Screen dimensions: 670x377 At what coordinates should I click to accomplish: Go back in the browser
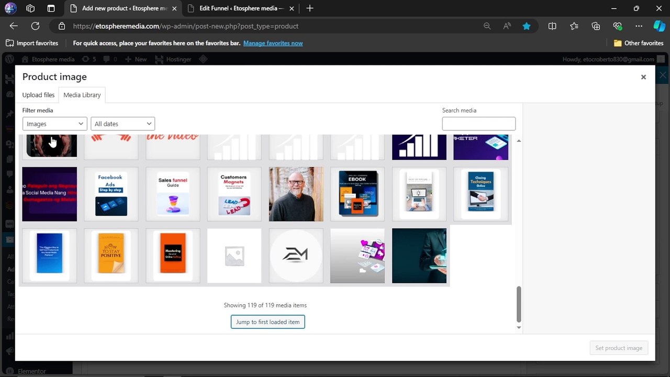pyautogui.click(x=14, y=26)
